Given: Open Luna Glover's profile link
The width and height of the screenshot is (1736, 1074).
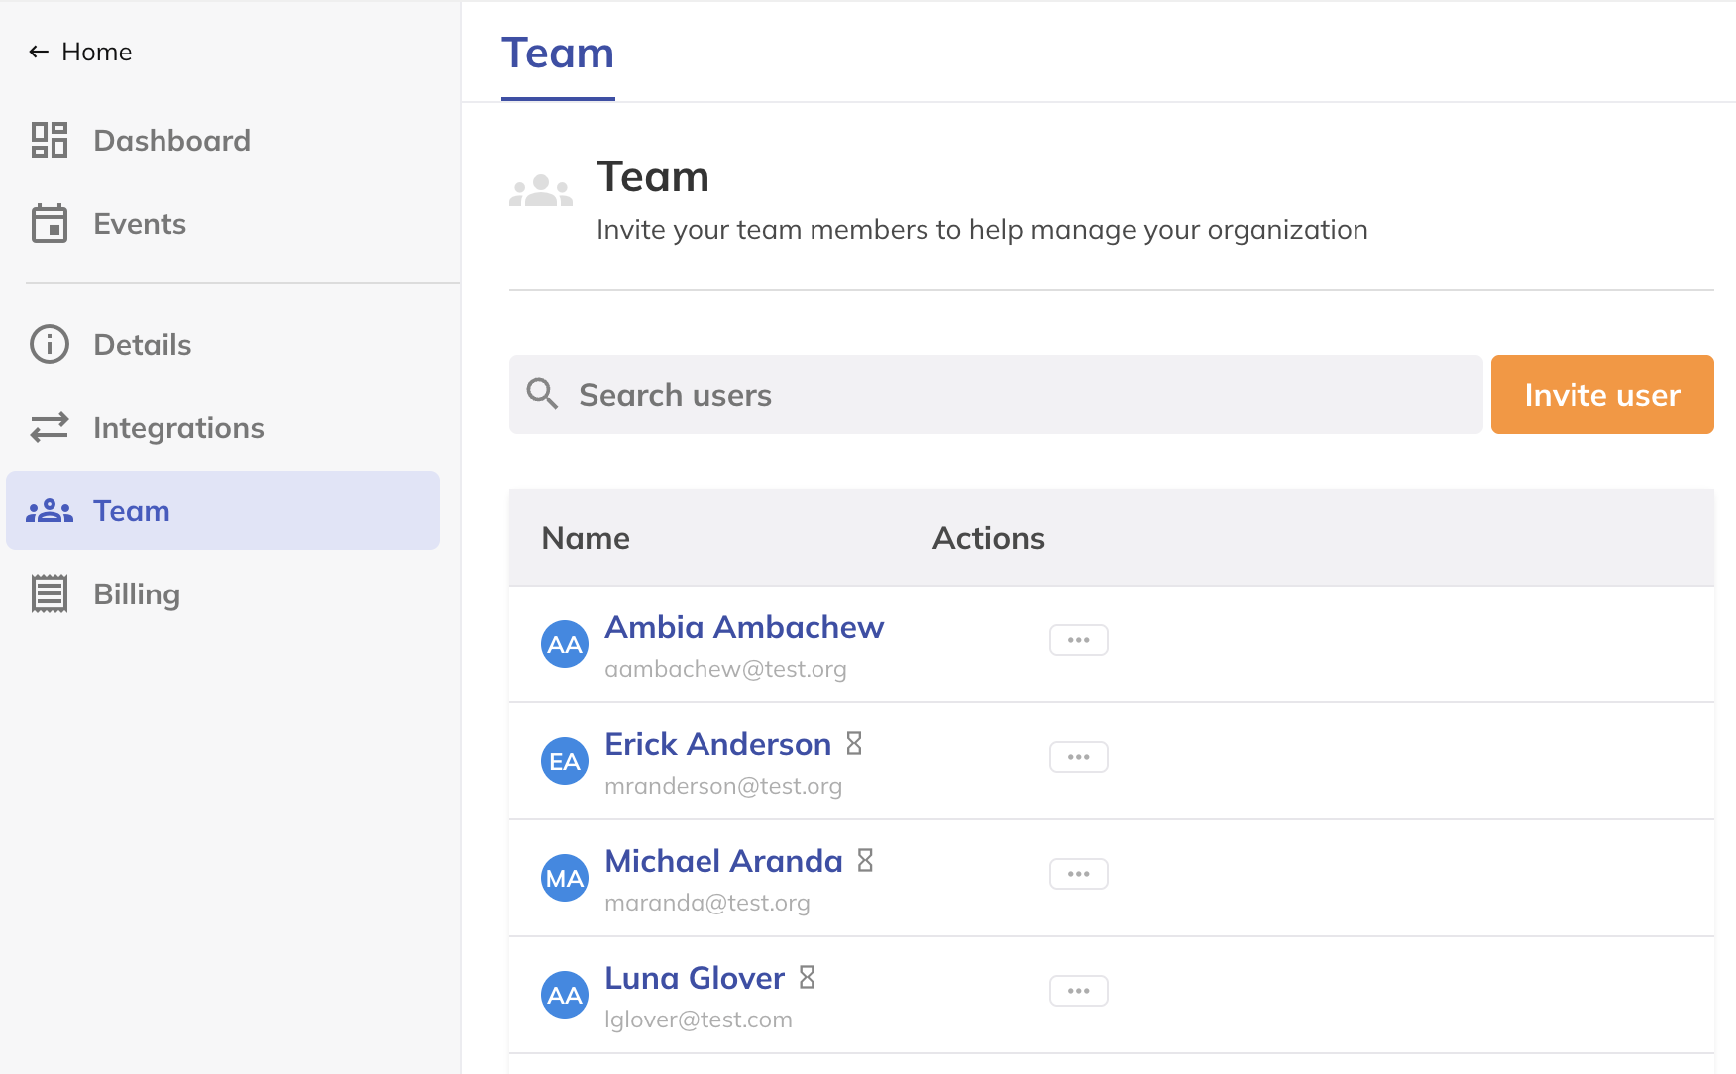Looking at the screenshot, I should pos(695,978).
